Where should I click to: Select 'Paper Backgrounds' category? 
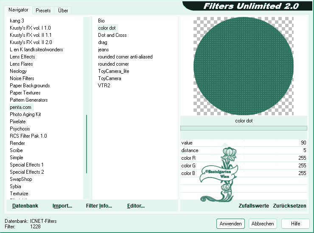[x=30, y=86]
